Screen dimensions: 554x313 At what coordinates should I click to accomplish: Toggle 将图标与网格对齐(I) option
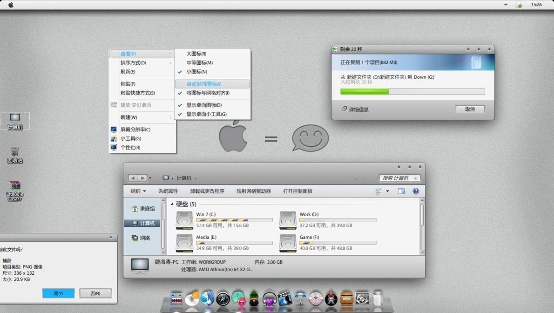tap(208, 93)
